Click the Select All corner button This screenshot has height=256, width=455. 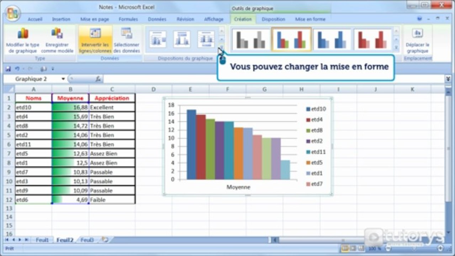pos(9,89)
